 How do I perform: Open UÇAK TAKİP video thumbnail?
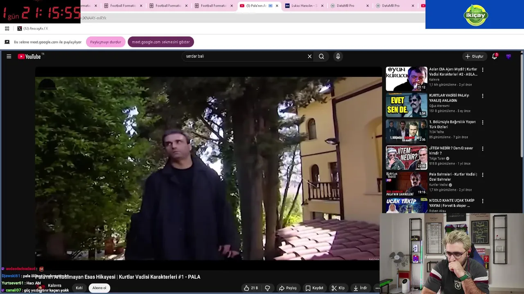click(x=406, y=205)
